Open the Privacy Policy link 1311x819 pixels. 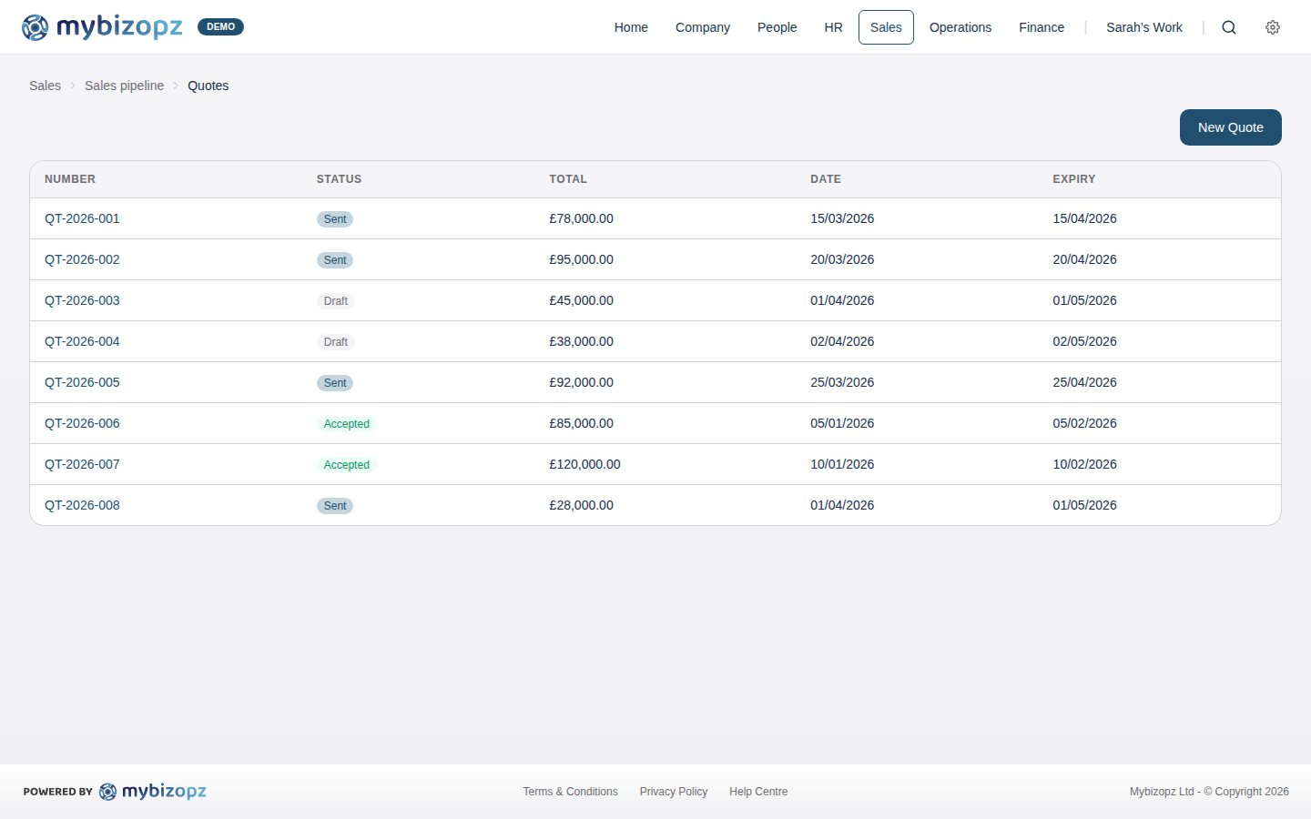[x=673, y=792]
